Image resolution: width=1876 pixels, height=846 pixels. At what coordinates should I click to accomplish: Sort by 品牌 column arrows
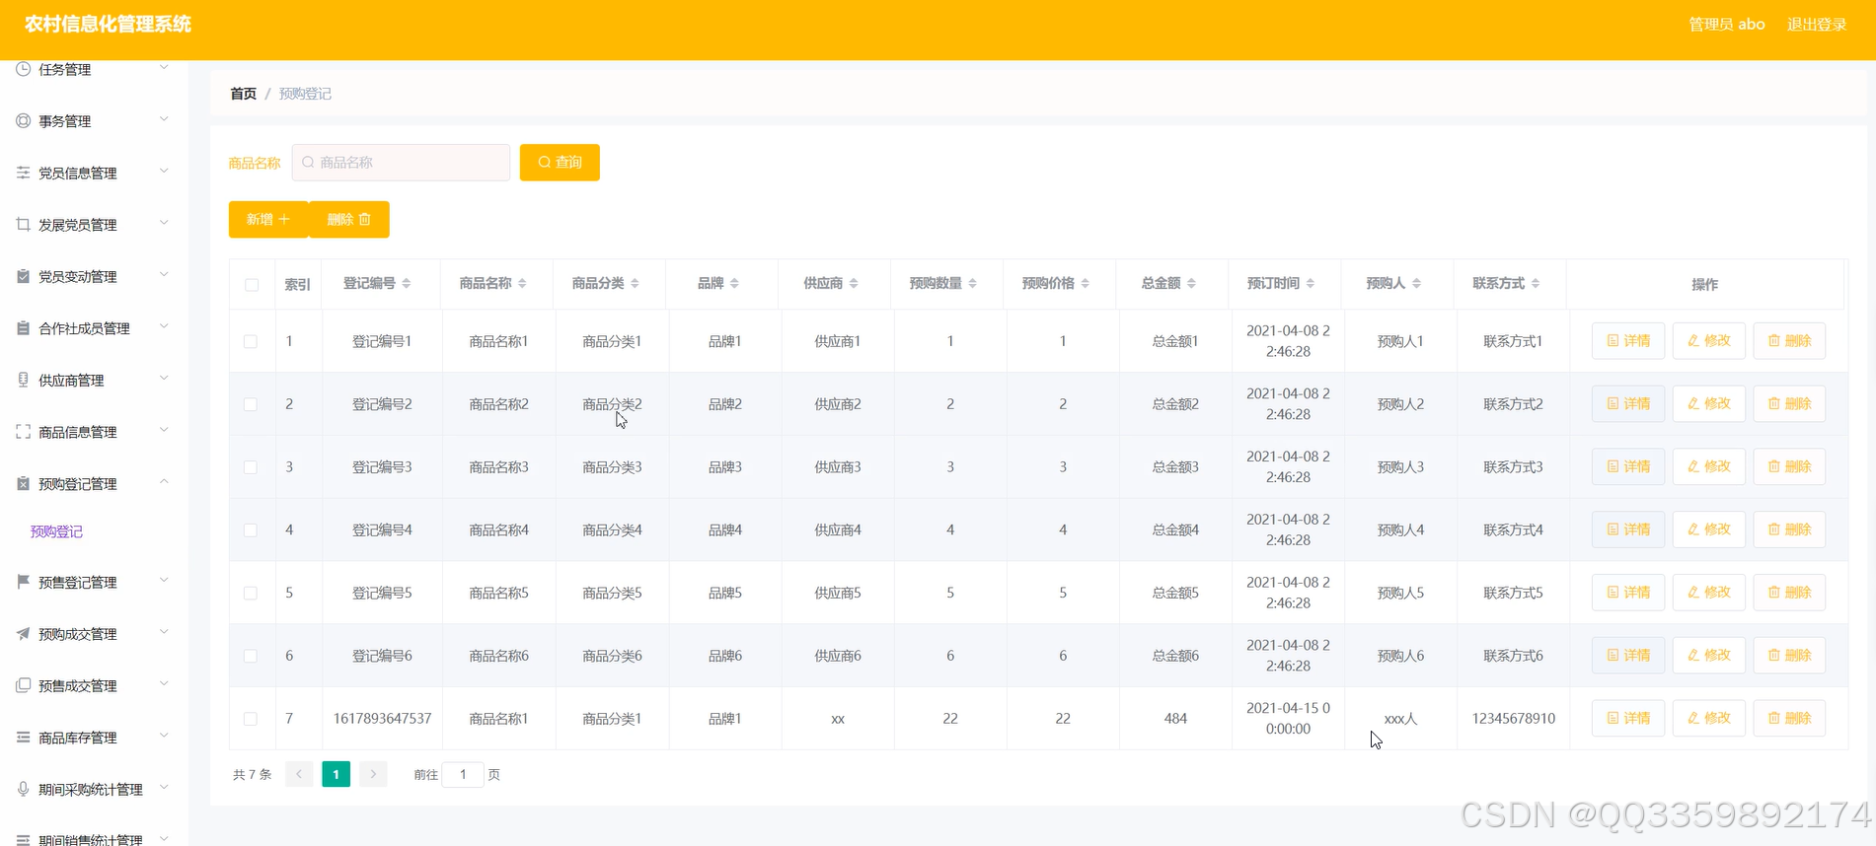(x=734, y=284)
